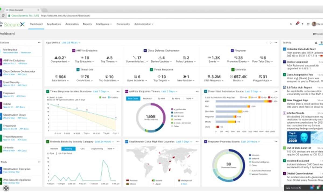Image resolution: width=323 pixels, height=194 pixels.
Task: Click Intrusion dark blue legend swatch
Action: (x=250, y=155)
